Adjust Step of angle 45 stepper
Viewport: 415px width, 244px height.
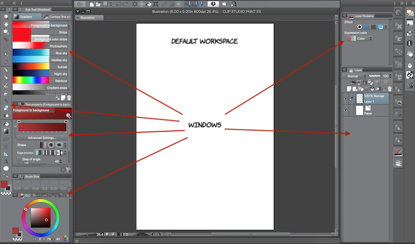click(x=61, y=161)
